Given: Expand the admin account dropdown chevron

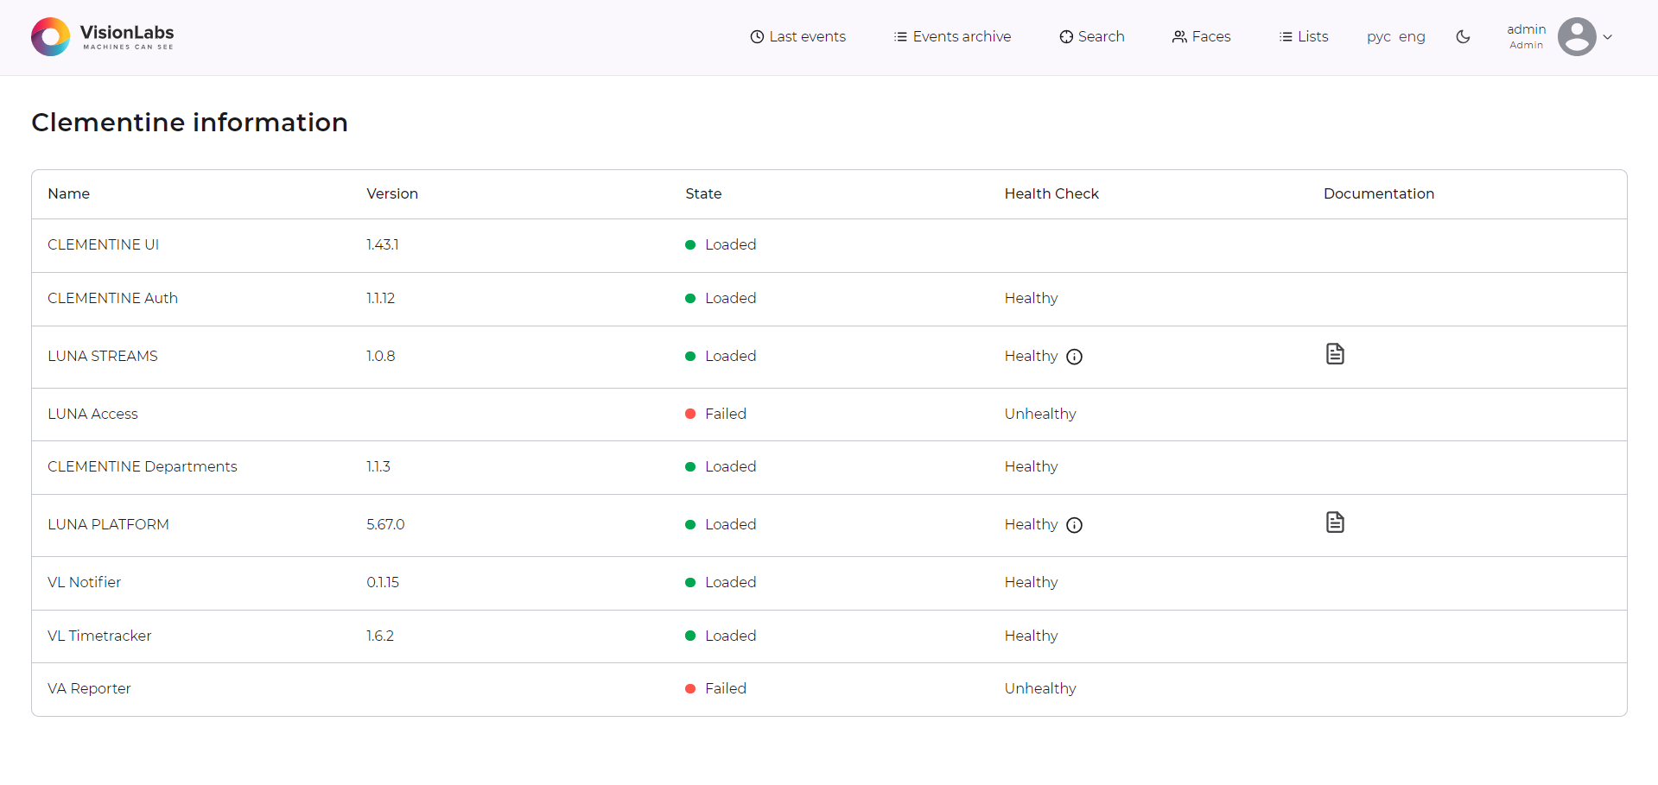Looking at the screenshot, I should pos(1608,37).
